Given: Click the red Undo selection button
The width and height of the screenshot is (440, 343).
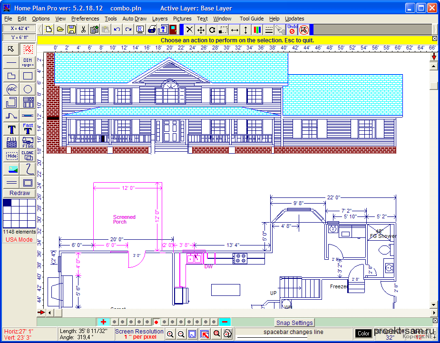Looking at the screenshot, I should click(x=292, y=29).
